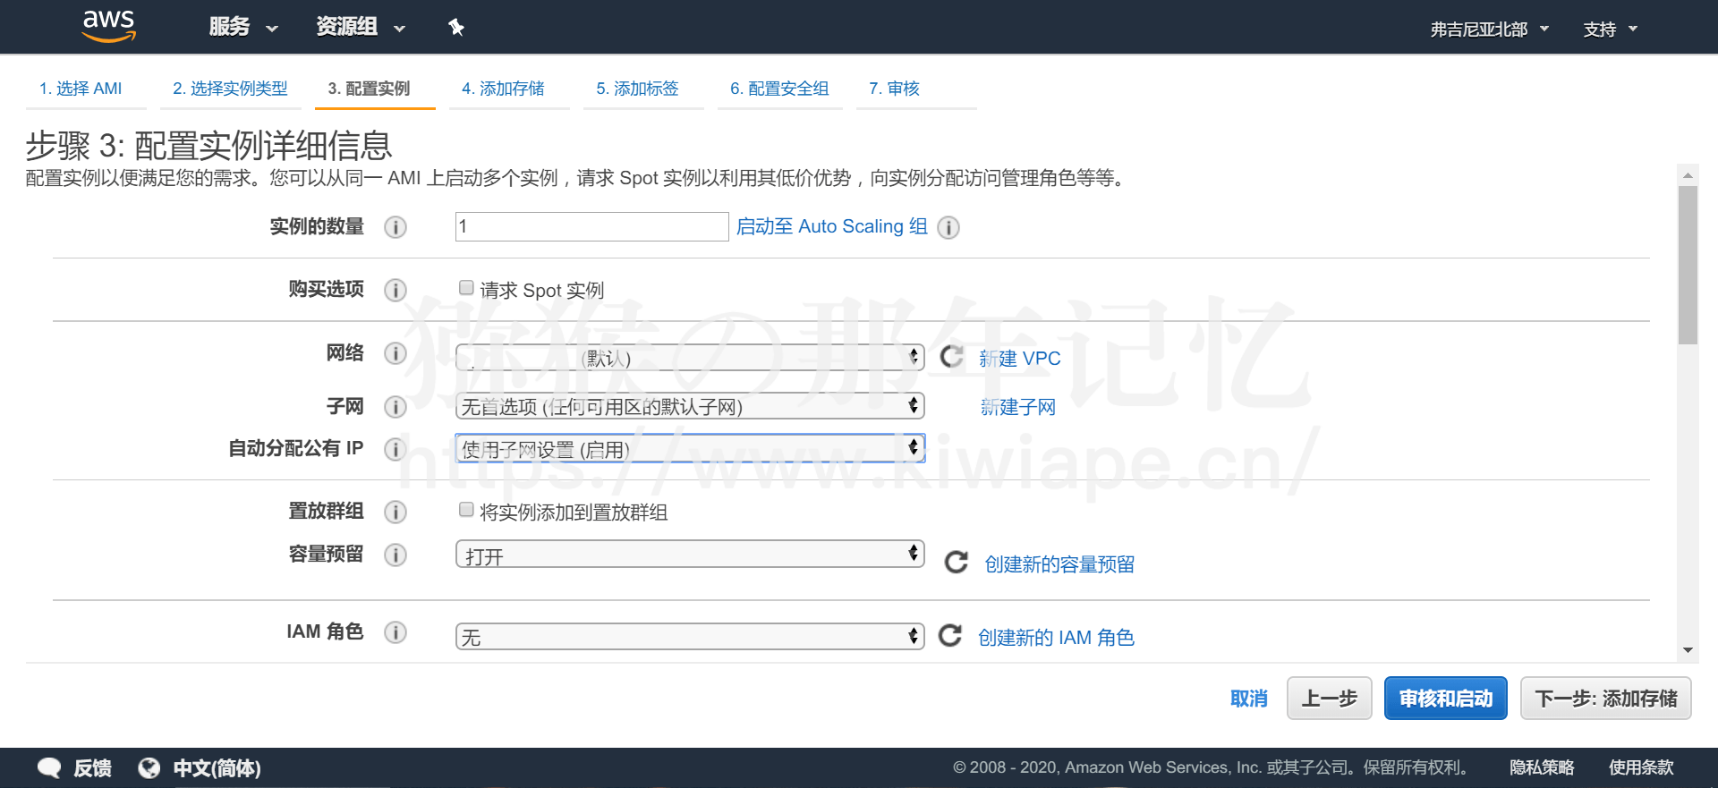Screen dimensions: 1718x788
Task: Click the 实例的数量 input field
Action: [591, 226]
